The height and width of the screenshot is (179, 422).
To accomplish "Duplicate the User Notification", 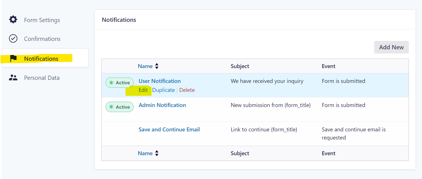I will point(164,90).
